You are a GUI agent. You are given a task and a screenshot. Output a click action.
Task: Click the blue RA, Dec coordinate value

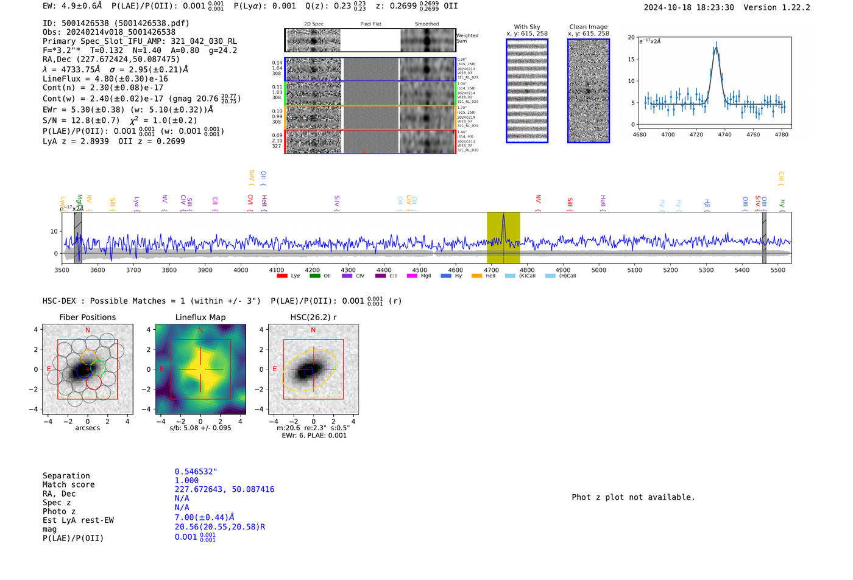[x=224, y=489]
